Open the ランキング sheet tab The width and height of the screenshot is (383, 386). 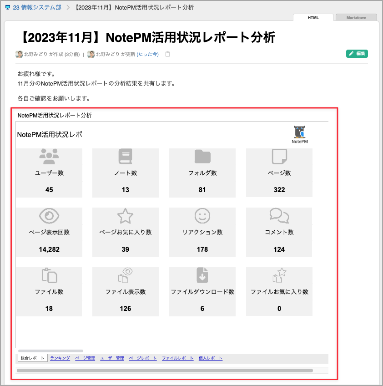click(x=60, y=358)
